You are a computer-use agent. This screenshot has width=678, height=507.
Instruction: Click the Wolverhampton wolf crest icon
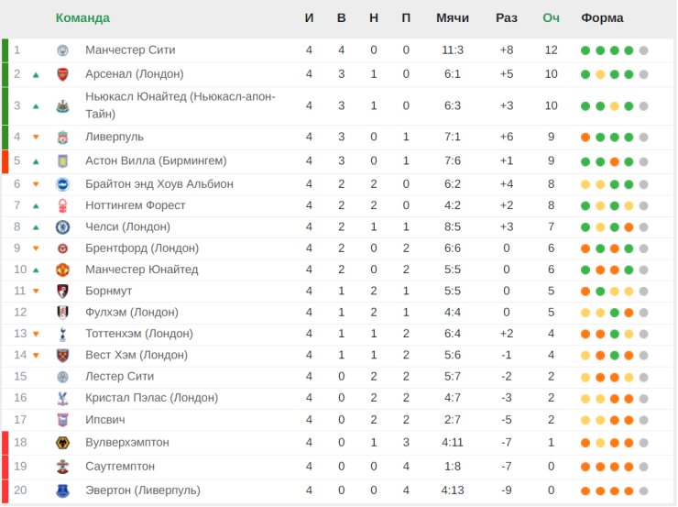62,443
